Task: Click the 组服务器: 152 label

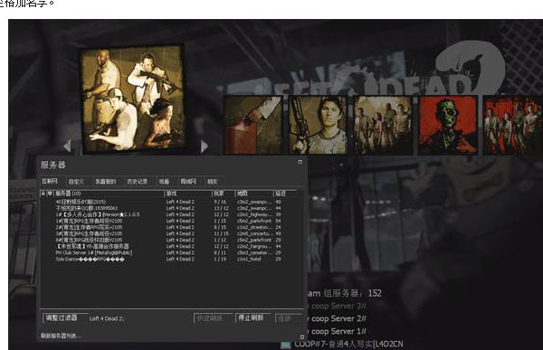Action: (353, 293)
